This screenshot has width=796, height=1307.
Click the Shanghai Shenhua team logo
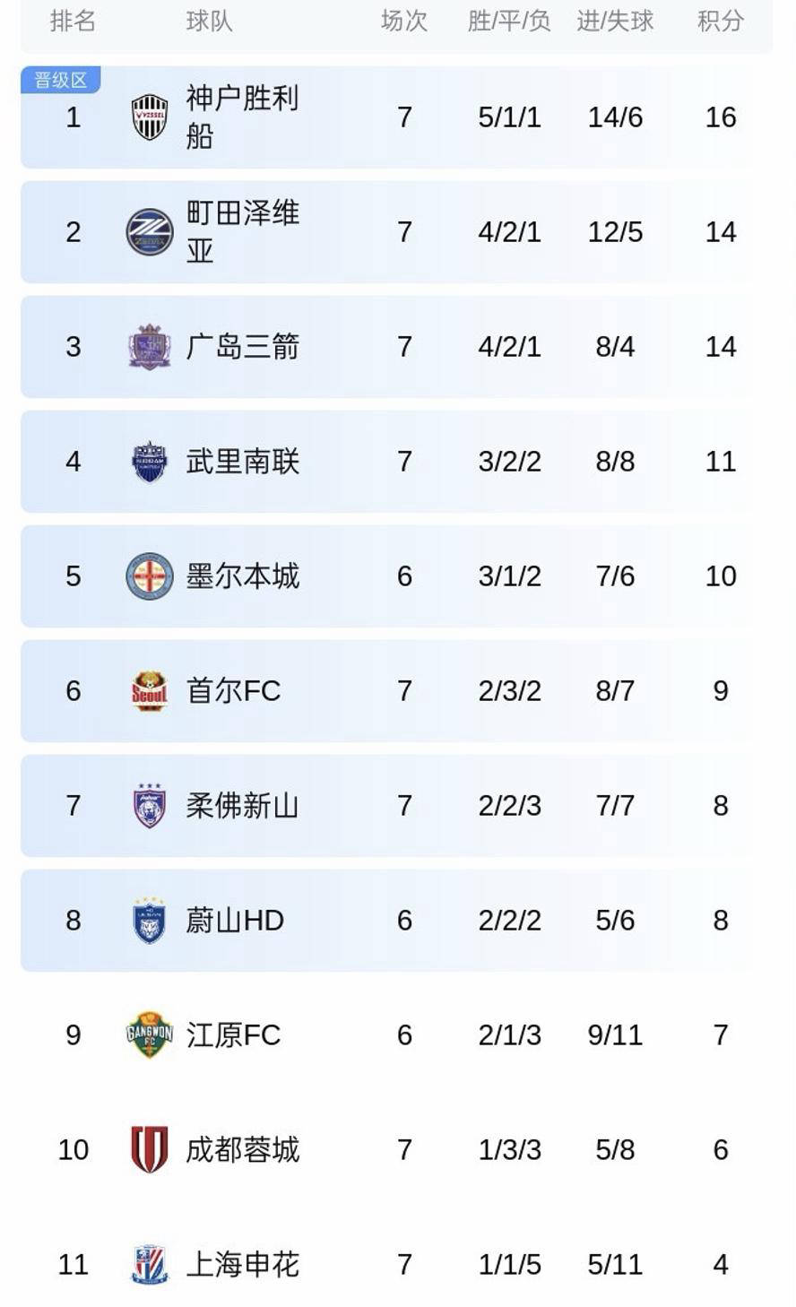tap(150, 1265)
